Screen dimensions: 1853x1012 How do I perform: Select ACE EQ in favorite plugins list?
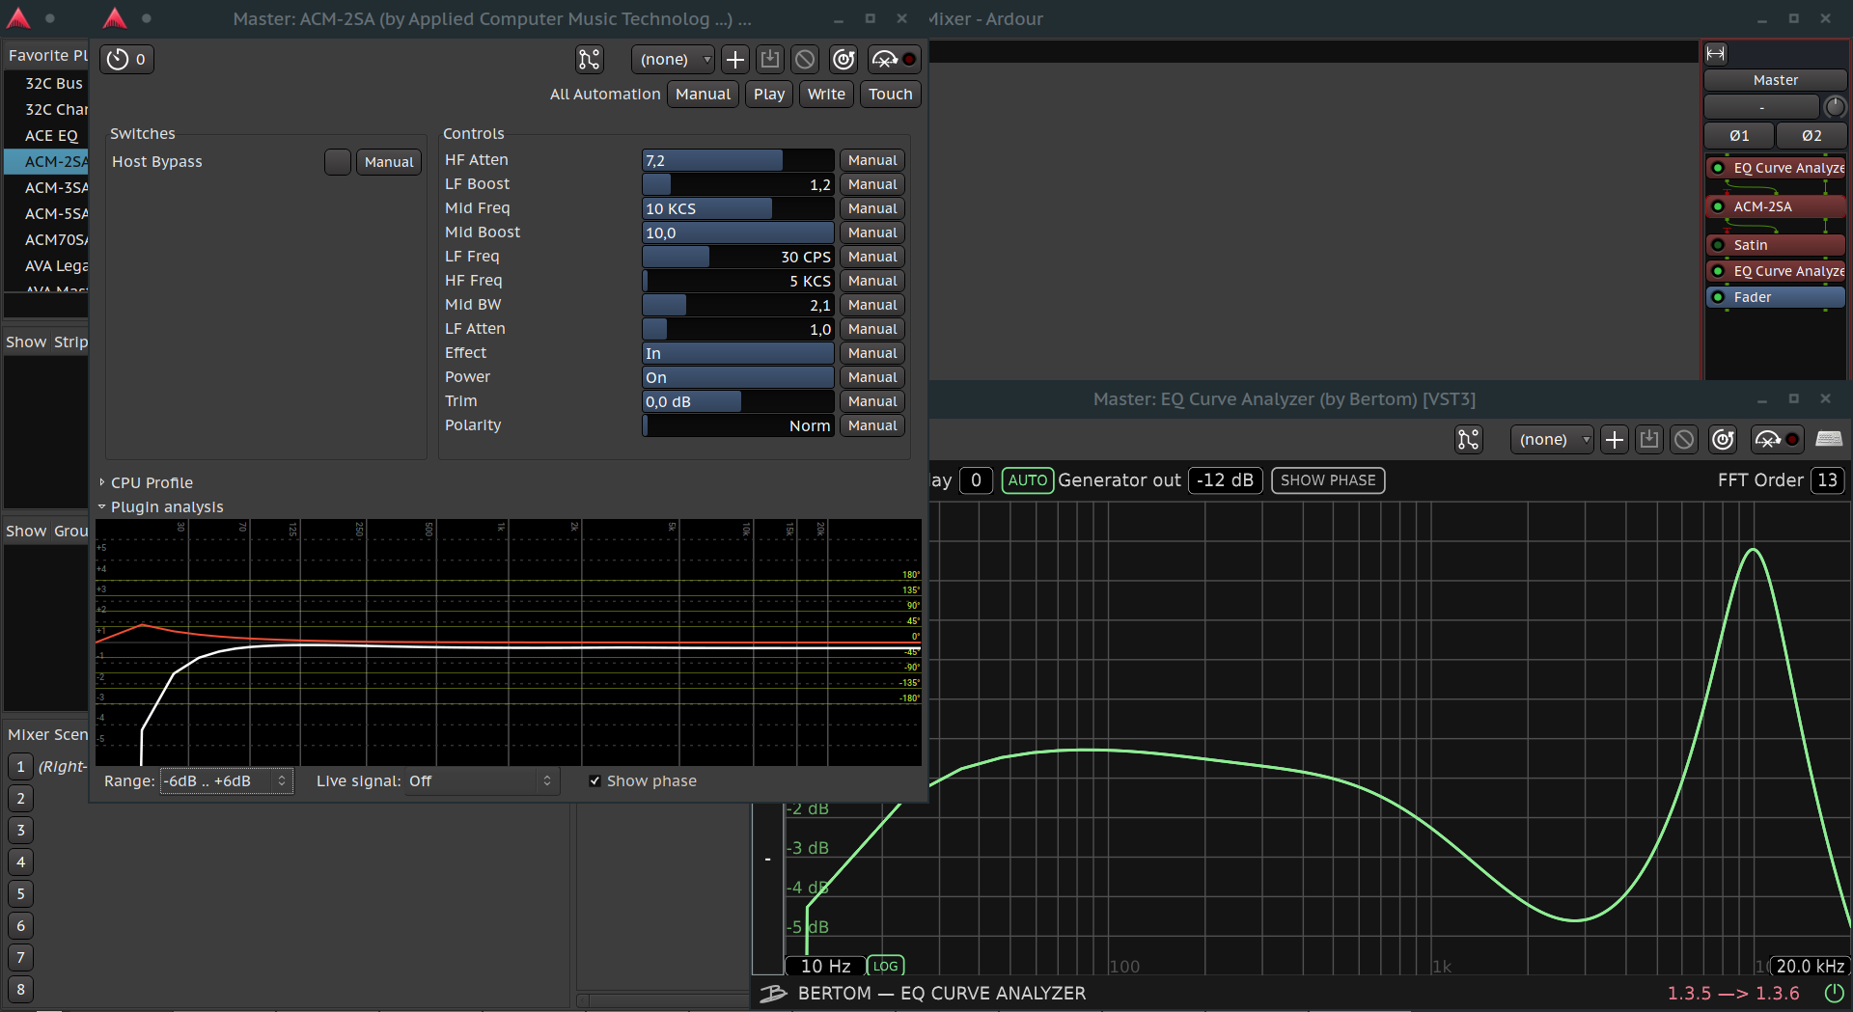(51, 135)
